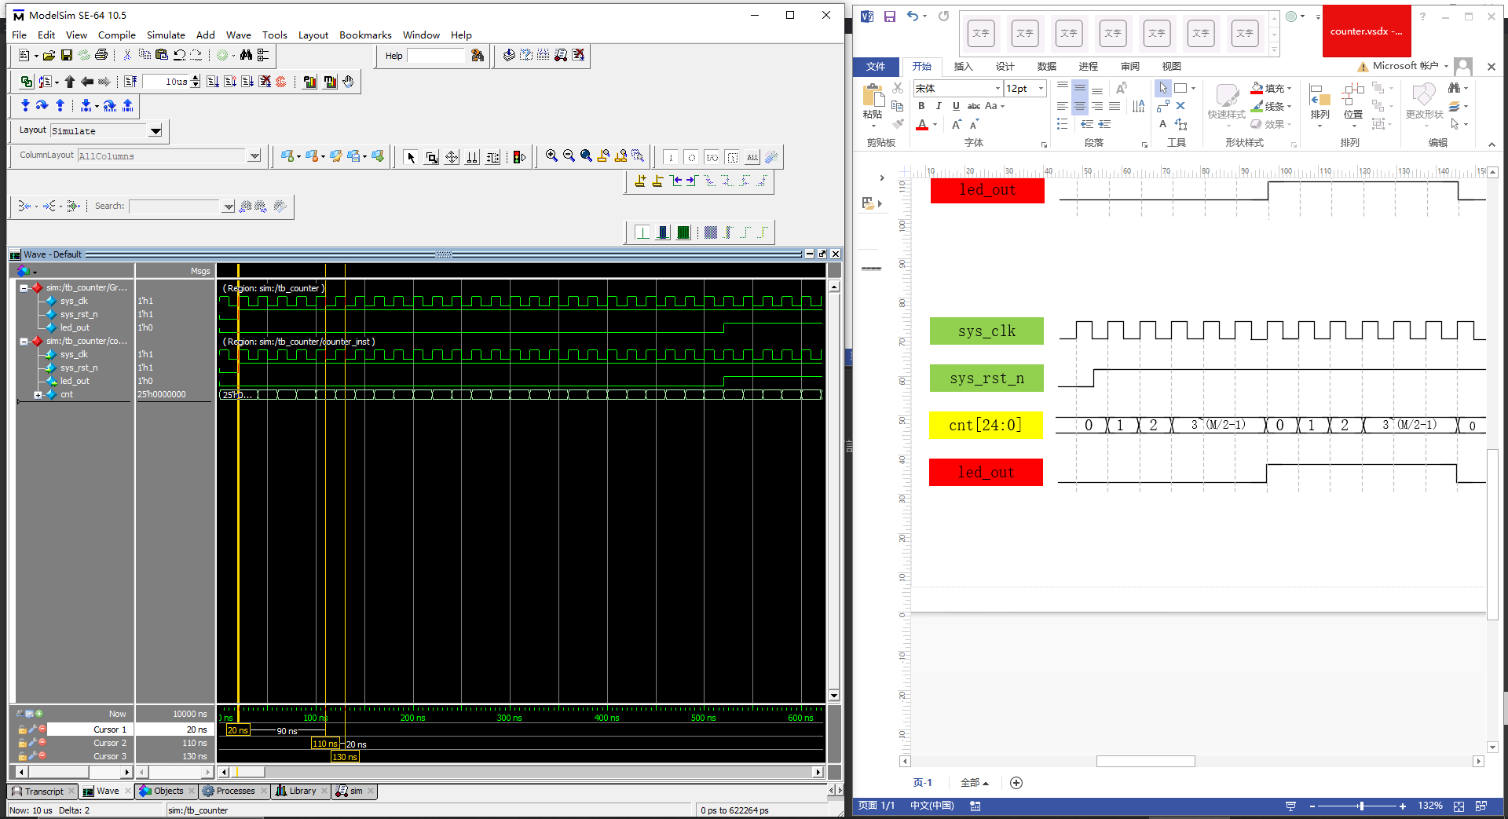
Task: Click the Visio zoom slider handle
Action: pyautogui.click(x=1361, y=806)
